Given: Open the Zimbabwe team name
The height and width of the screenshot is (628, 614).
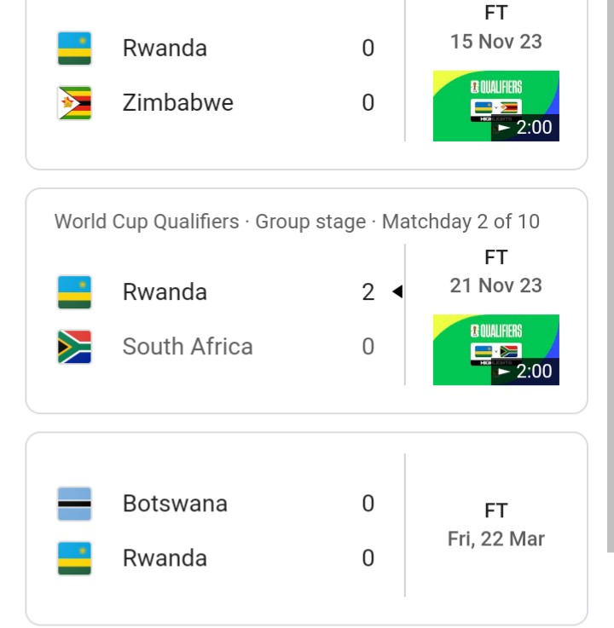Looking at the screenshot, I should tap(177, 103).
